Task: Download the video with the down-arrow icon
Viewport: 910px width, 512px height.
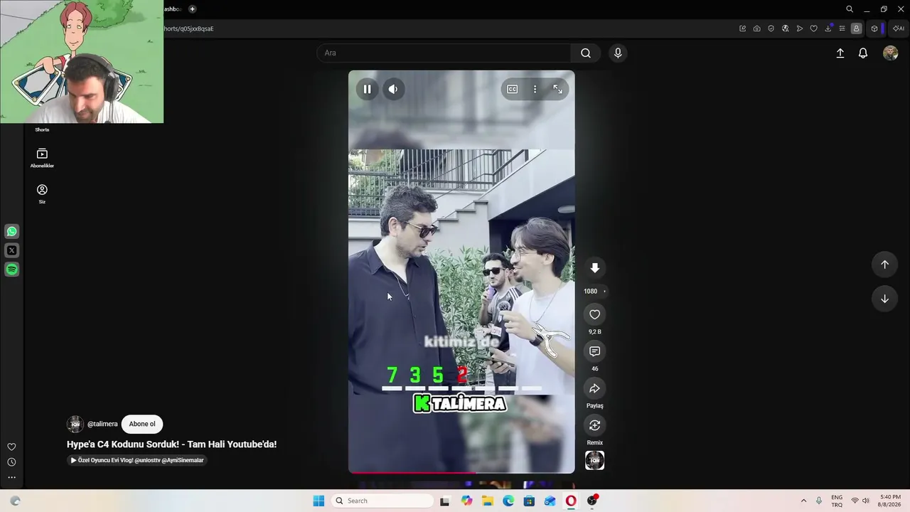Action: click(594, 267)
